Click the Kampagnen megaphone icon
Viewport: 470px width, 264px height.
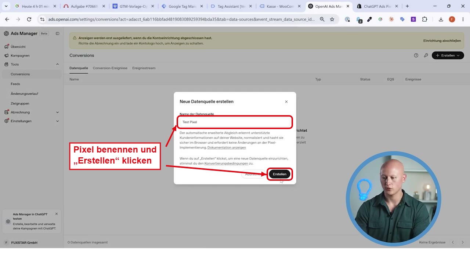pyautogui.click(x=7, y=55)
